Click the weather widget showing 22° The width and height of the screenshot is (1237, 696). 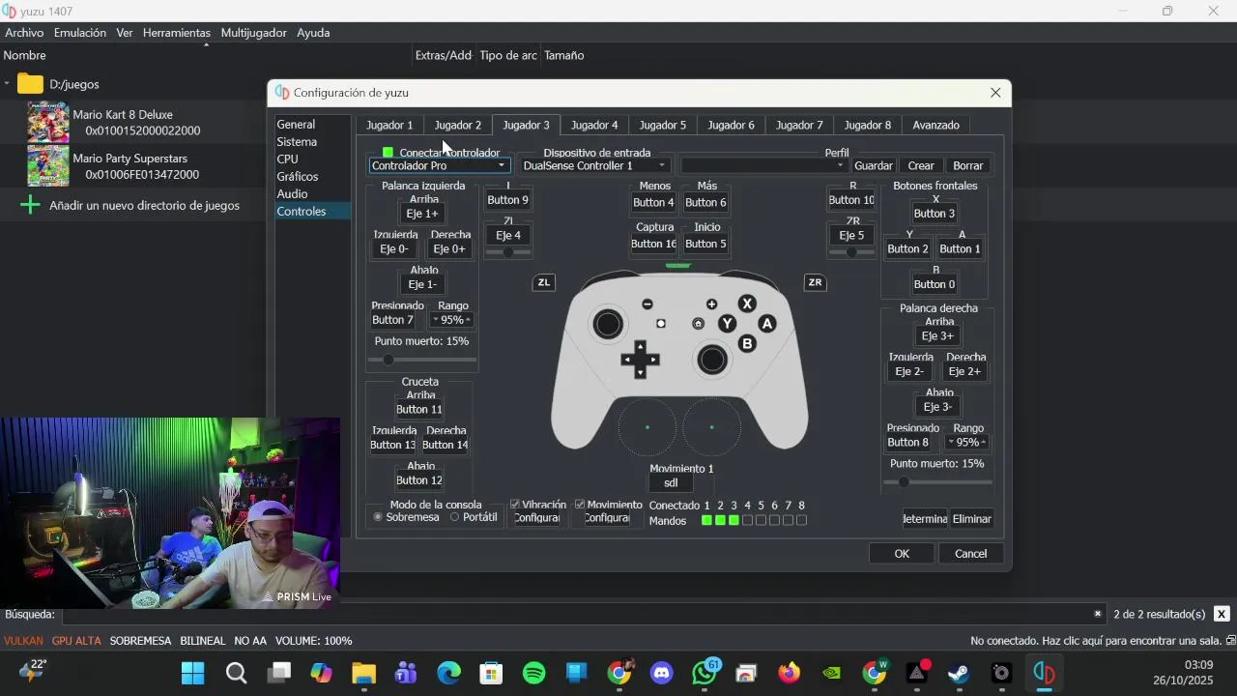(x=33, y=669)
